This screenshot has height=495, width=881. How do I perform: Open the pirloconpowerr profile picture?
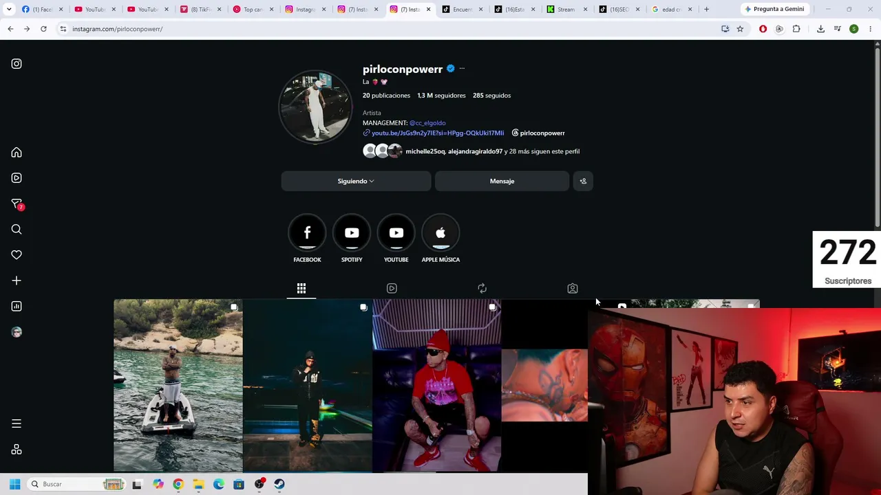point(315,107)
